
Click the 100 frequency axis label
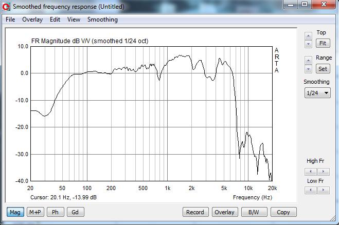pyautogui.click(x=87, y=189)
